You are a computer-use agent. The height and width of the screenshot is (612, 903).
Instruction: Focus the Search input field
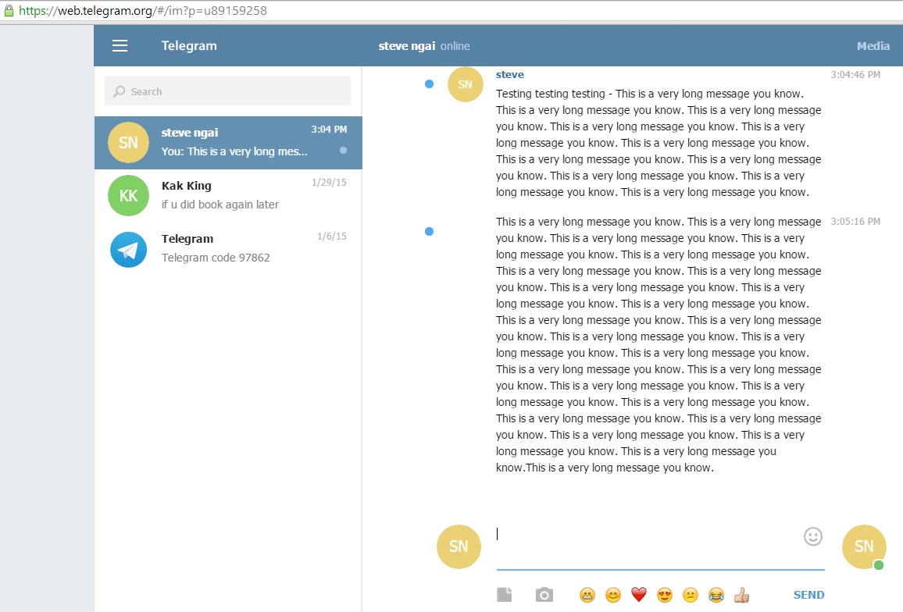(227, 91)
